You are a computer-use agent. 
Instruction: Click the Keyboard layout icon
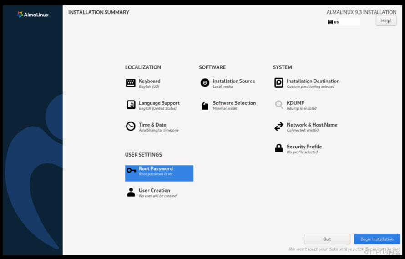tap(131, 83)
